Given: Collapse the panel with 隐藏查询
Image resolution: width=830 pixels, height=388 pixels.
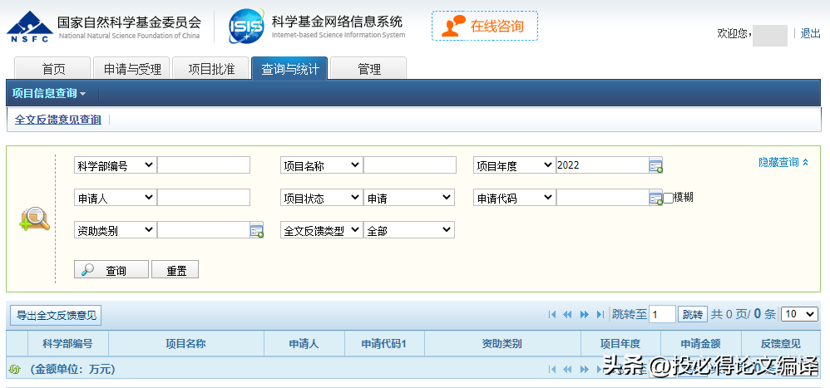Looking at the screenshot, I should pyautogui.click(x=783, y=162).
